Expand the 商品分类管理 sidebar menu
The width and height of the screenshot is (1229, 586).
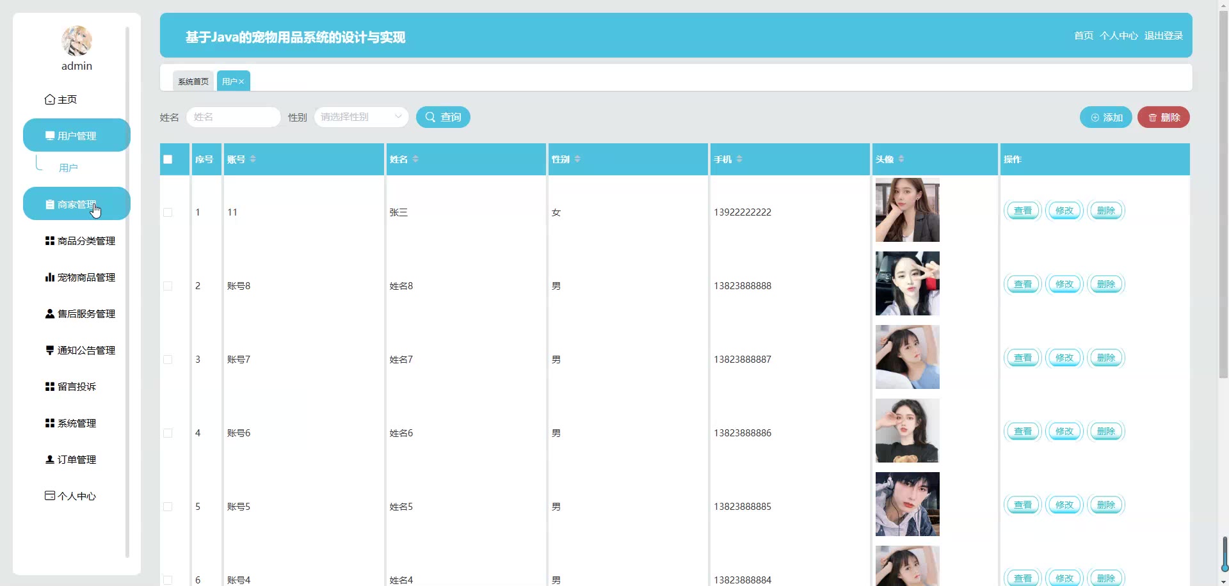point(77,241)
